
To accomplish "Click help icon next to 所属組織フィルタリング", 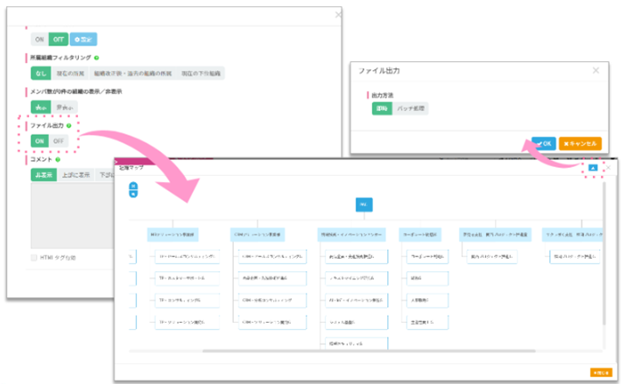I will [x=96, y=58].
